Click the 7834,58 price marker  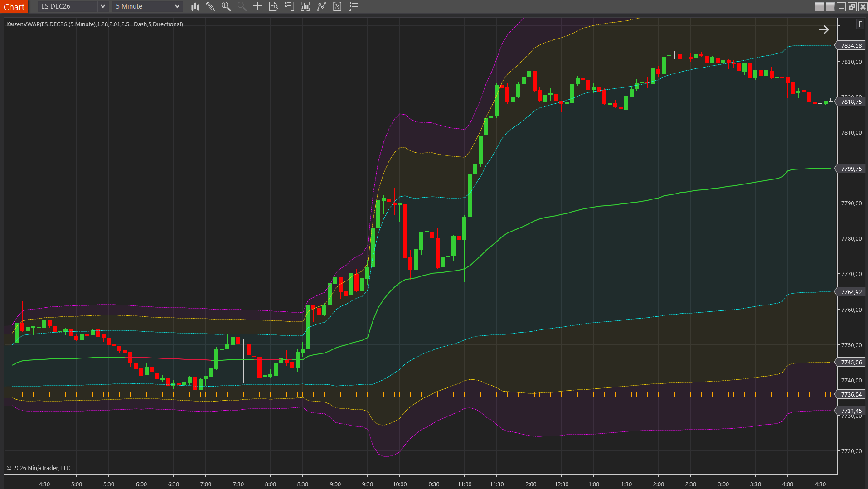click(851, 45)
